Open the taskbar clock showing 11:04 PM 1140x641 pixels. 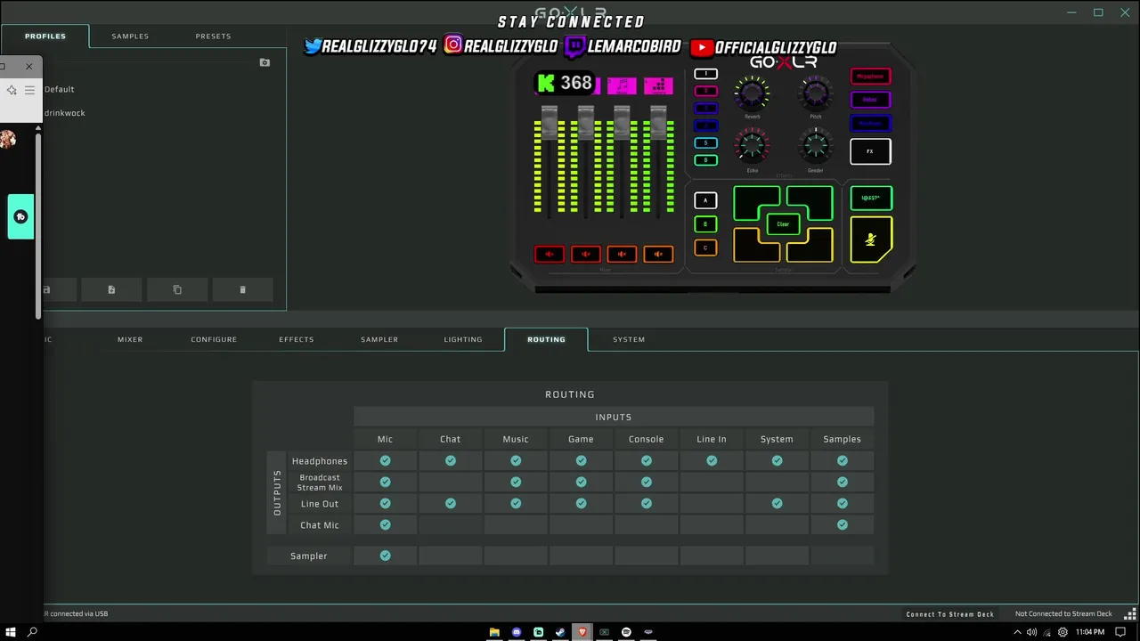tap(1090, 632)
